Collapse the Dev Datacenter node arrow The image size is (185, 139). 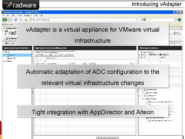(x=140, y=90)
